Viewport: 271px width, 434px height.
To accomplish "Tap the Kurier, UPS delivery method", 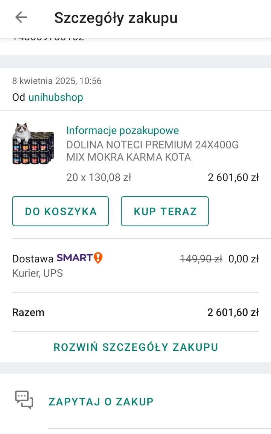I will pos(38,273).
